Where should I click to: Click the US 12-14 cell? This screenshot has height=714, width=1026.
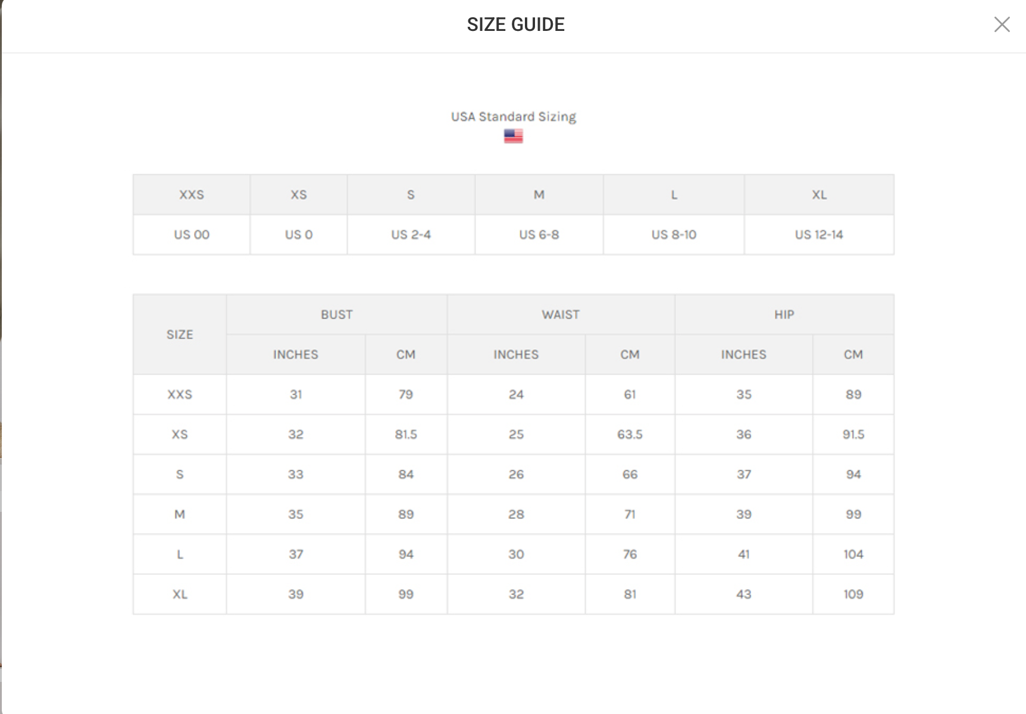819,235
